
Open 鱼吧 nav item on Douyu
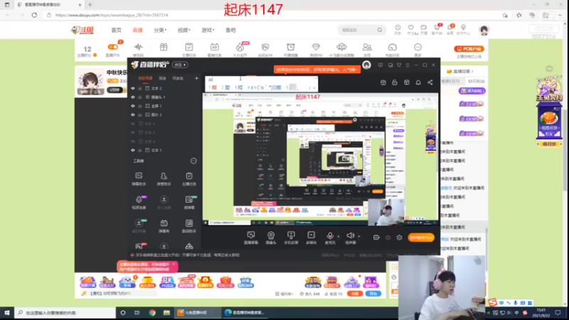pyautogui.click(x=230, y=30)
